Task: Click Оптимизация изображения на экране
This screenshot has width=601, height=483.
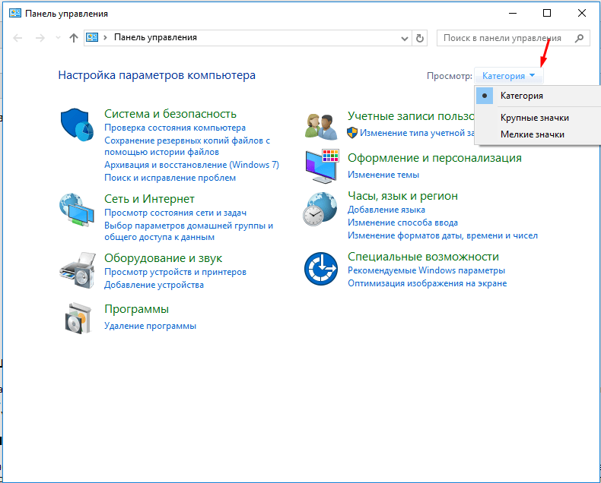Action: [x=427, y=283]
